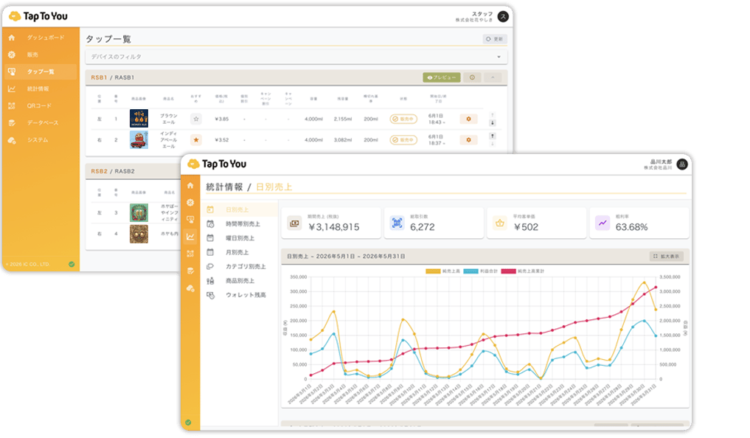The image size is (750, 438).
Task: Click the インディアペールエール product thumbnail
Action: 139,139
